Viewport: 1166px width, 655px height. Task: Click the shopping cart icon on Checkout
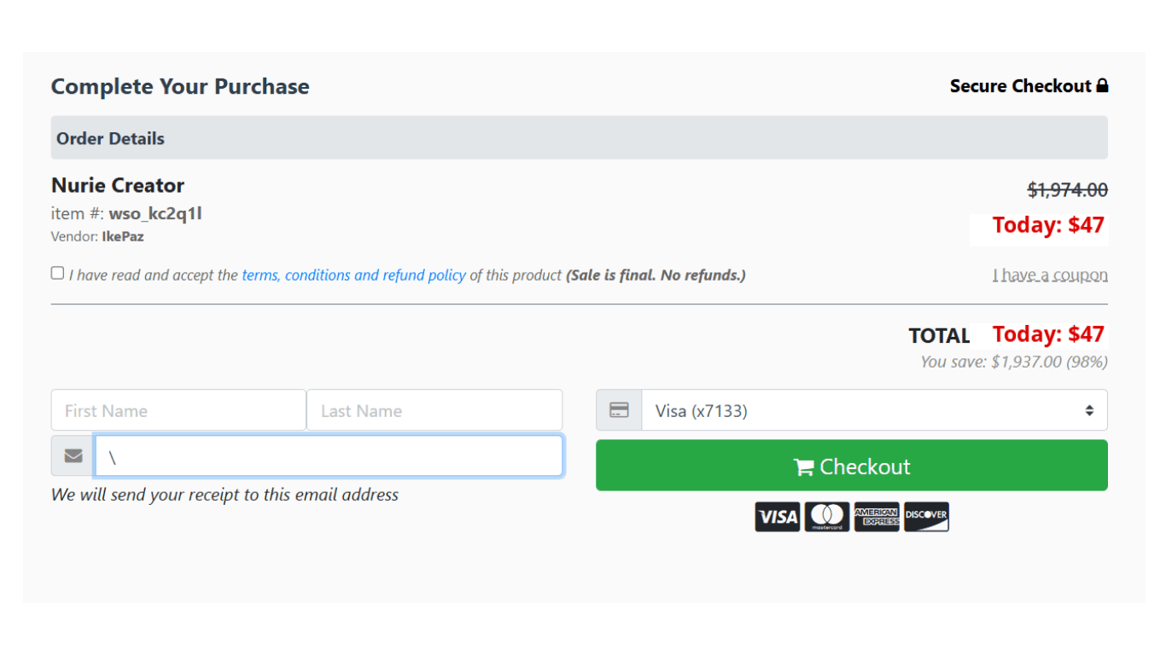point(803,467)
